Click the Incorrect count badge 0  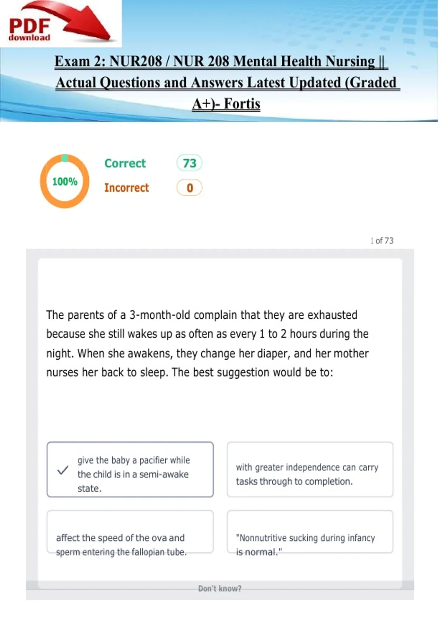click(x=190, y=188)
